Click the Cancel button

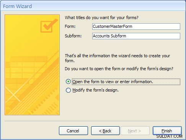click(73, 131)
